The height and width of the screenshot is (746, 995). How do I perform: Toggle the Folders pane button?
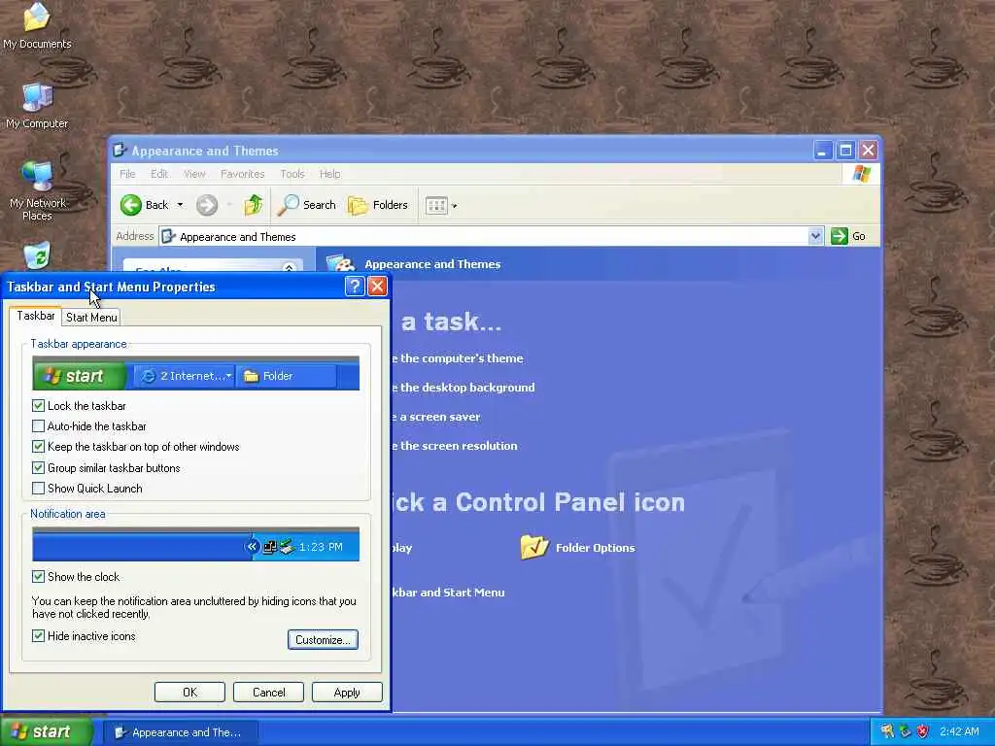click(x=378, y=205)
